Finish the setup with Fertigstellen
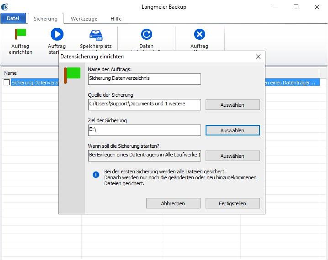Viewport: 328px width, 260px height. coord(233,203)
